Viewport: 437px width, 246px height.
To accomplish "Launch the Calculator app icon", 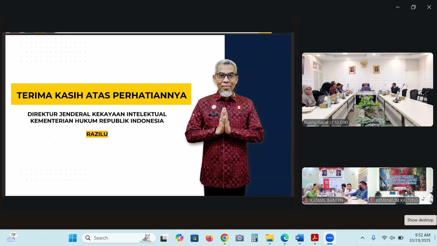I will 255,238.
